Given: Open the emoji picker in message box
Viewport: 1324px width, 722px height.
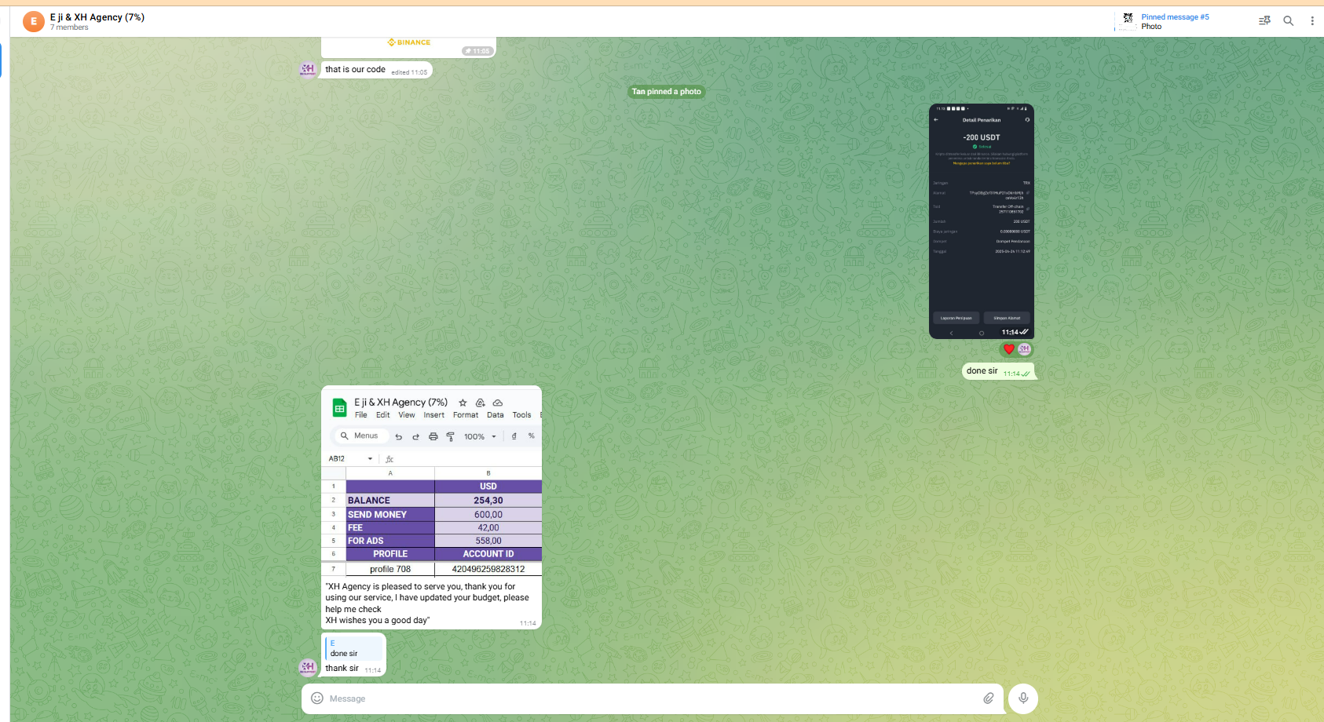Looking at the screenshot, I should 317,698.
